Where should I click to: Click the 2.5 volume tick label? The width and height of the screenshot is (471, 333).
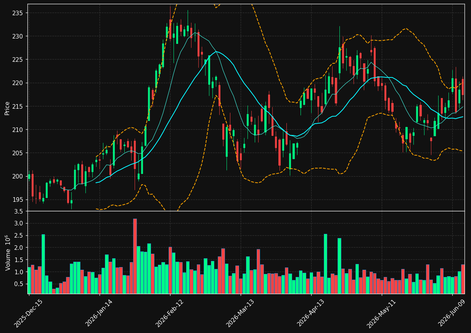pyautogui.click(x=19, y=235)
